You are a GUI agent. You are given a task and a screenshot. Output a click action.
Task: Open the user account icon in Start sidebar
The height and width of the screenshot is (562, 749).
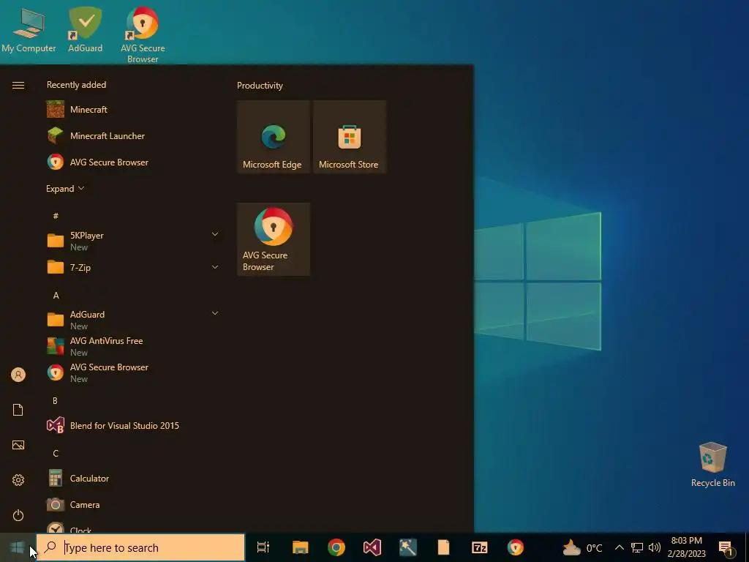pos(18,375)
